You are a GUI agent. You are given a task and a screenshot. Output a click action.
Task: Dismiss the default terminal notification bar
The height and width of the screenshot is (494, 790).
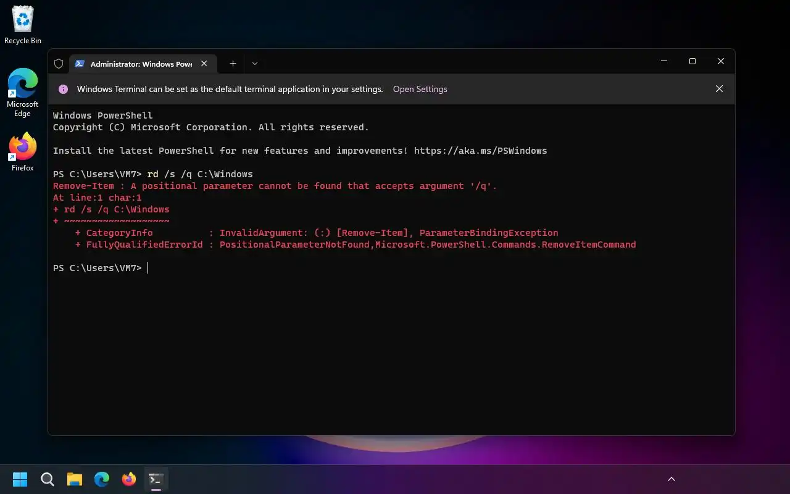tap(719, 89)
